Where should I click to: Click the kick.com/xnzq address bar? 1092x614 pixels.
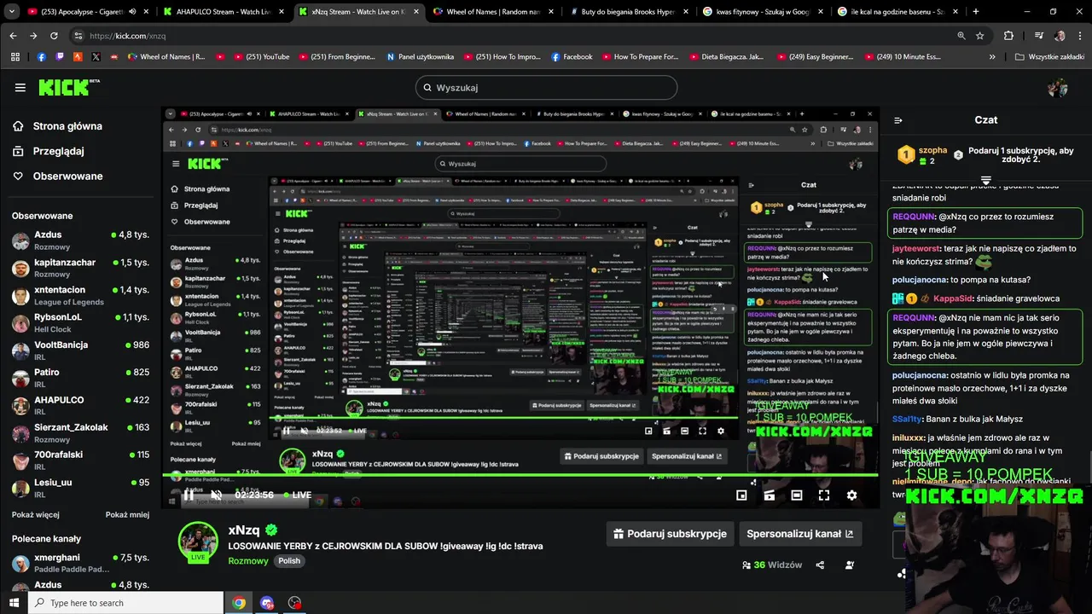click(512, 36)
